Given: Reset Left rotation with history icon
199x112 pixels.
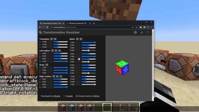Looking at the screenshot, I should point(53,50).
